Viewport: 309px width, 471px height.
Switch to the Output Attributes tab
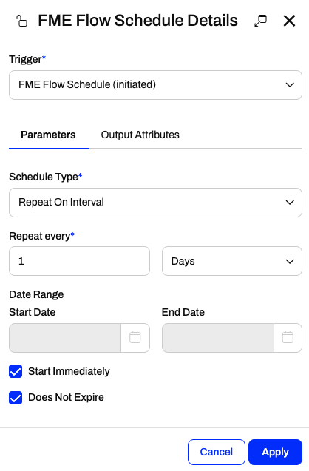140,135
